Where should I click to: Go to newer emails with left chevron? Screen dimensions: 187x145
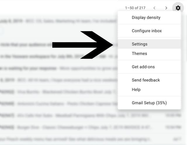coord(154,8)
